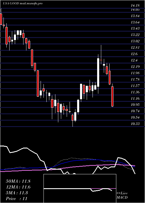Image resolution: width=145 pixels, height=203 pixels.
Task: Click the 10.33 price level label
Action: (x=135, y=124)
